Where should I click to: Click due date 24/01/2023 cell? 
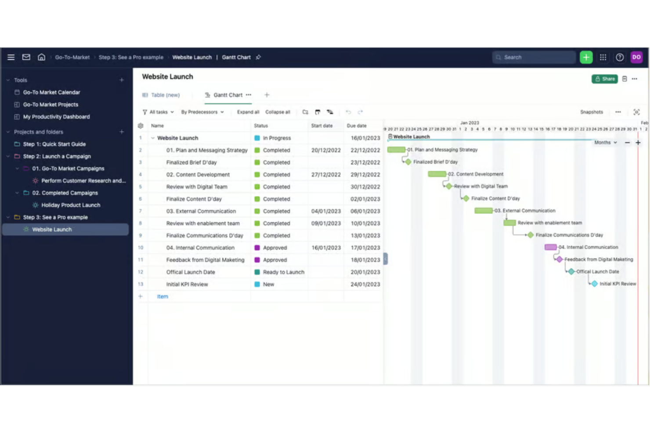click(x=365, y=284)
